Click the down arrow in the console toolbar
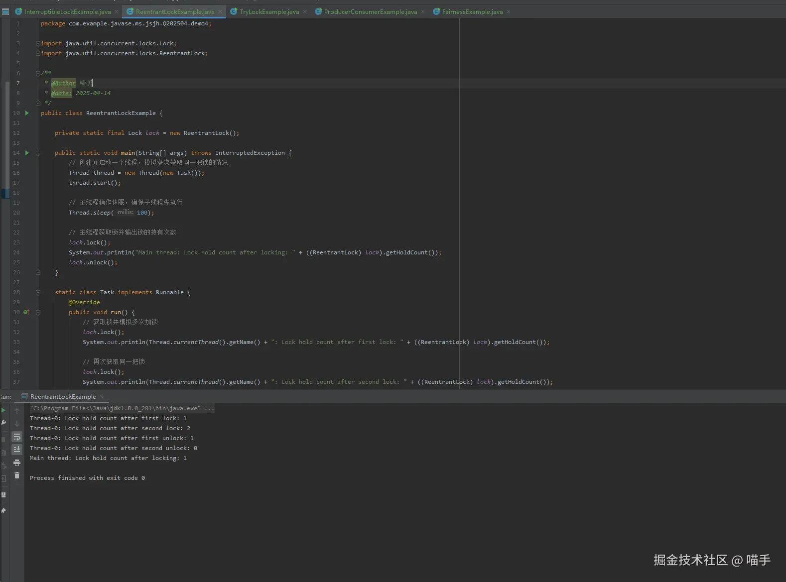Viewport: 786px width, 582px height. point(17,424)
